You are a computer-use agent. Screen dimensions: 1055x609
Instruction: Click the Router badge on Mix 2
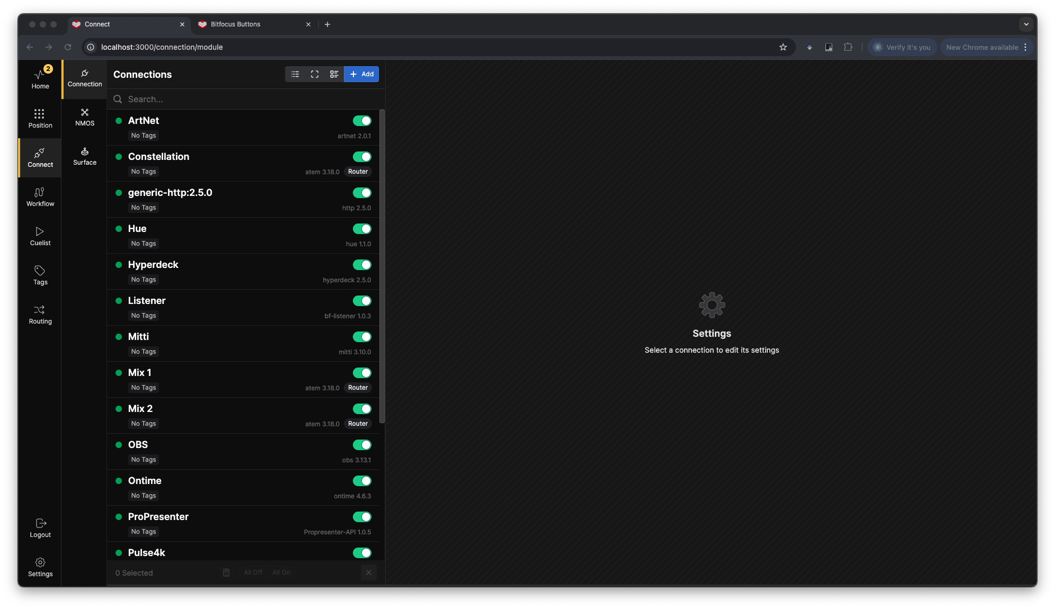pyautogui.click(x=358, y=424)
